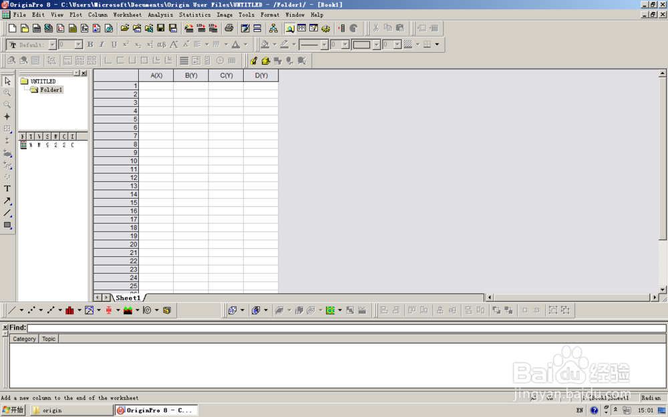Select row 10 header in worksheet
Viewport: 668px width, 417px height.
pos(116,161)
